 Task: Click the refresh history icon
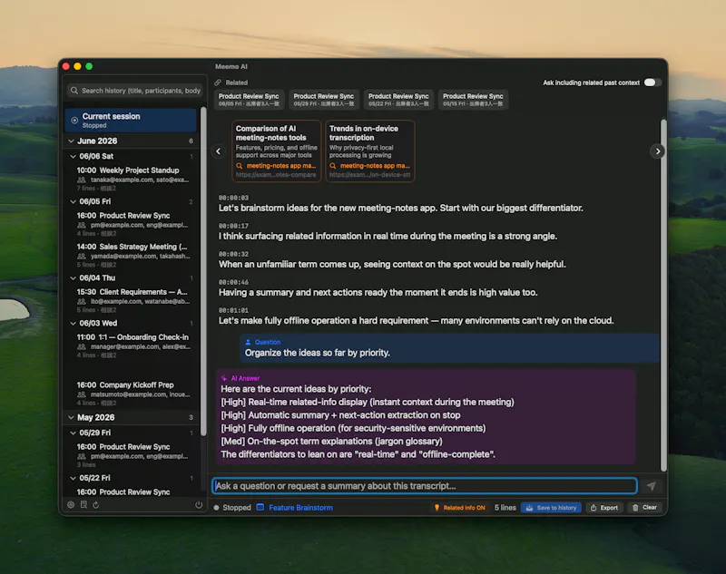96,504
